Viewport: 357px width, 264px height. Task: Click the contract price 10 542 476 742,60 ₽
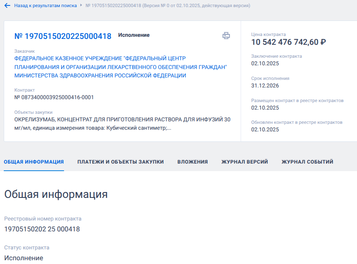click(x=288, y=42)
